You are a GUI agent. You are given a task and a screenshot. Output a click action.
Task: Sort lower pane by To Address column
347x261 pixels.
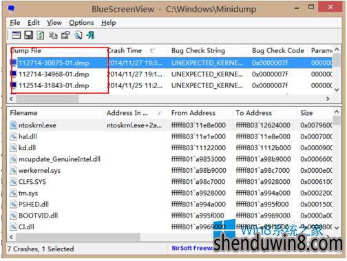pos(265,113)
